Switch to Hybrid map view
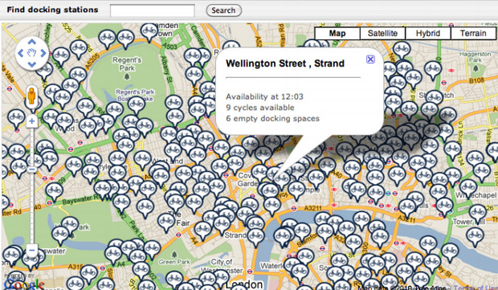The image size is (498, 290). (428, 34)
